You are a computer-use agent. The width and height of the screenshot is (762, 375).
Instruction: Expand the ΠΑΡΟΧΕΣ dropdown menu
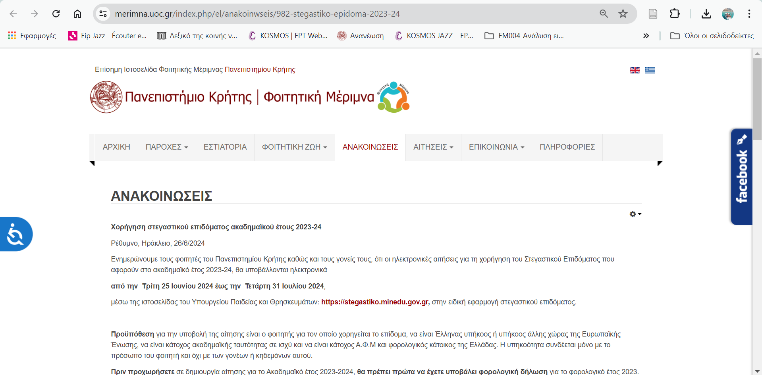[x=167, y=147]
